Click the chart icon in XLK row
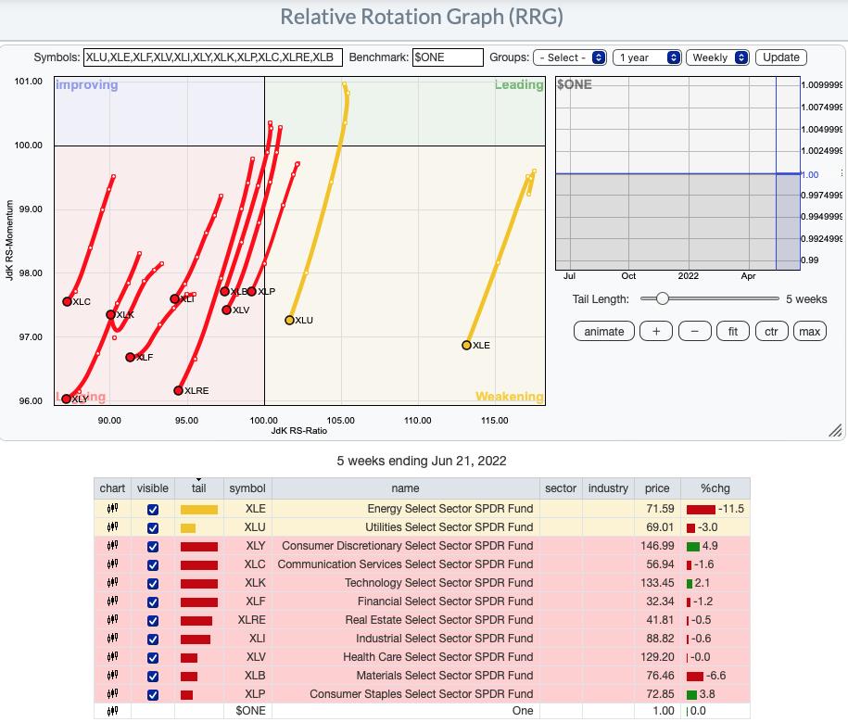848x722 pixels. click(112, 583)
